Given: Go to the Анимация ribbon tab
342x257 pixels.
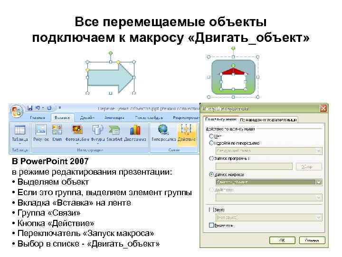Looking at the screenshot, I should (114, 118).
